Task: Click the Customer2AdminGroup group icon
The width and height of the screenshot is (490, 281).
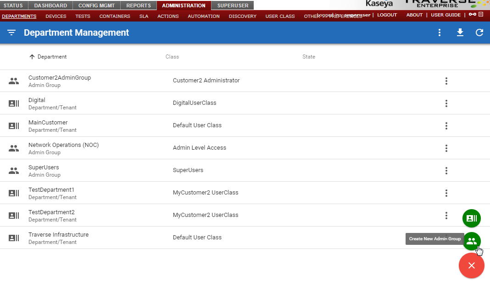Action: click(13, 81)
